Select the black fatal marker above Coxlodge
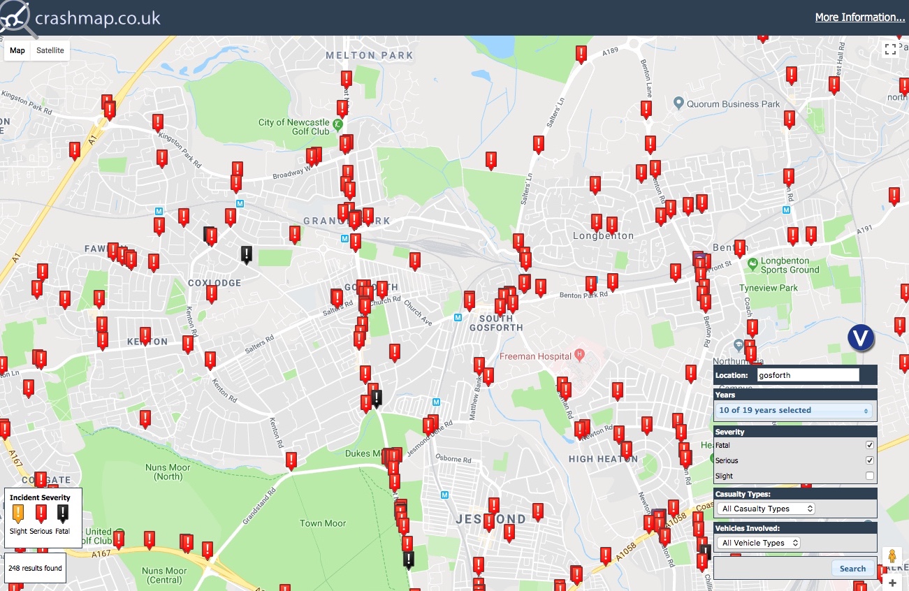The height and width of the screenshot is (591, 909). pyautogui.click(x=247, y=254)
